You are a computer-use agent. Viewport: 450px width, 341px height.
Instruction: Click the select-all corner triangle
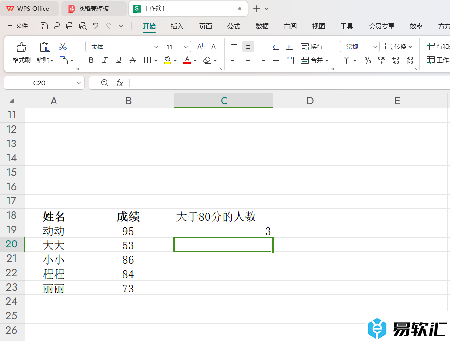coord(12,101)
